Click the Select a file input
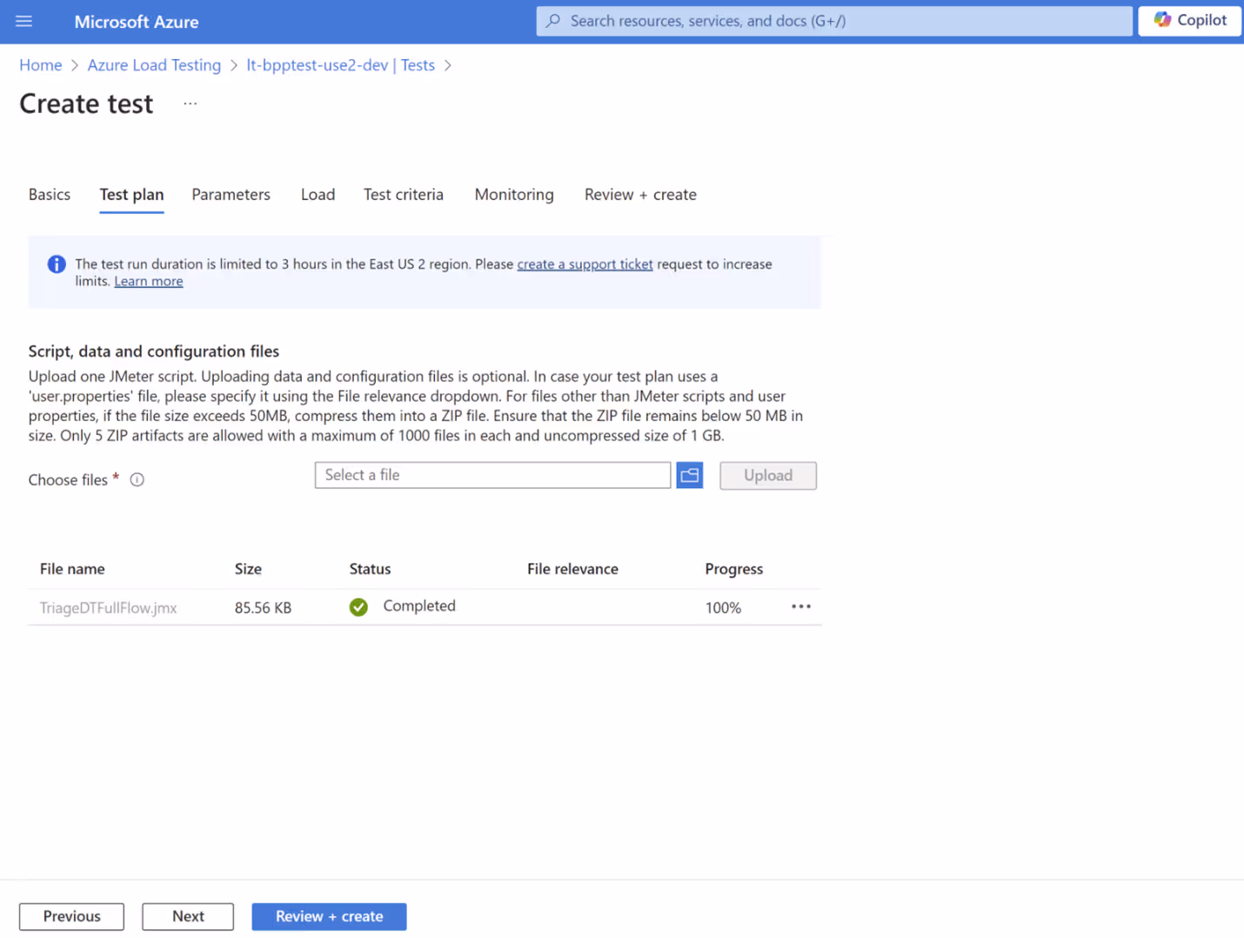Screen dimensions: 1244x938 [492, 475]
